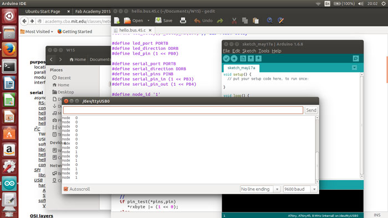388x218 pixels.
Task: Click the new document icon in gedit
Action: pos(117,20)
